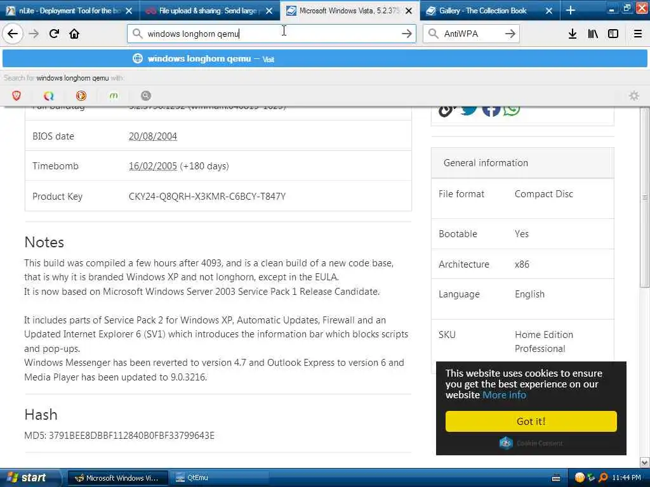Image resolution: width=650 pixels, height=487 pixels.
Task: Open the downloads panel
Action: pos(573,34)
